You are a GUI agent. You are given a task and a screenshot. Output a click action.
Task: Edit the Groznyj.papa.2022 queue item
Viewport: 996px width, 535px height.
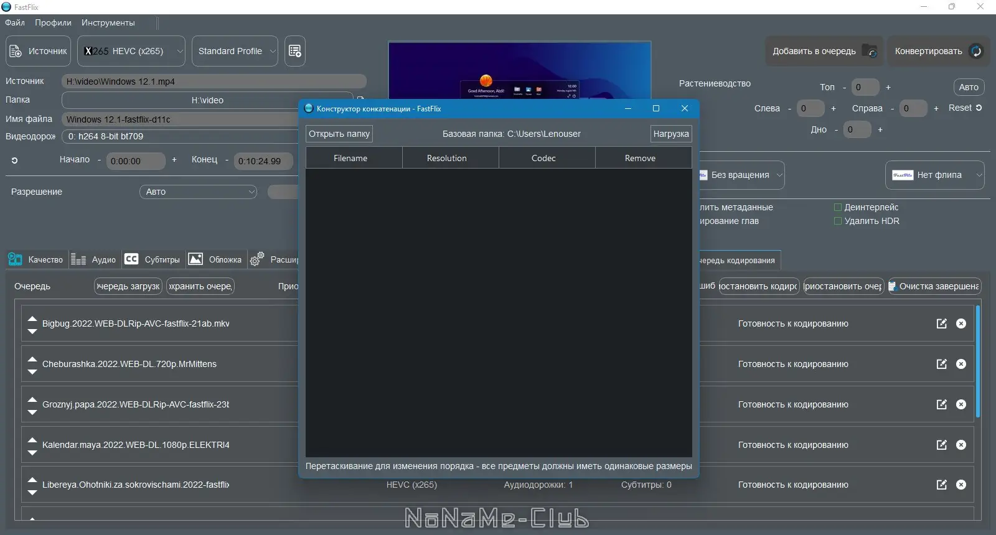tap(942, 404)
